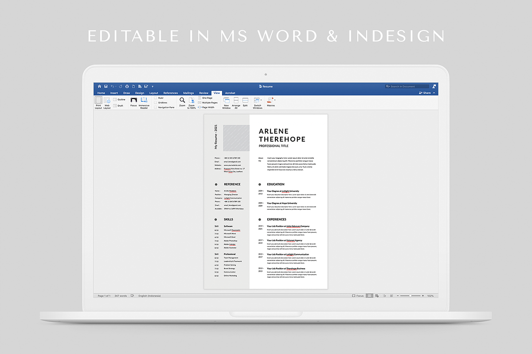532x354 pixels.
Task: Click zoom out minus button
Action: (x=398, y=296)
